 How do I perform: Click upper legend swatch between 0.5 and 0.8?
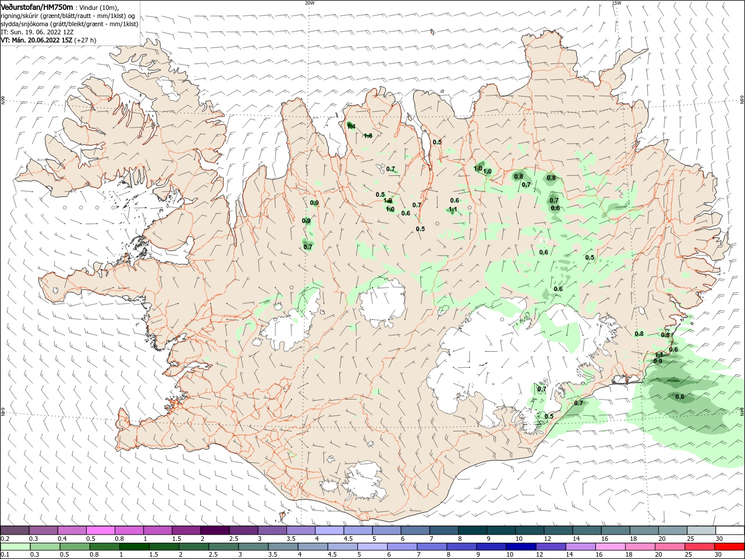point(101,530)
